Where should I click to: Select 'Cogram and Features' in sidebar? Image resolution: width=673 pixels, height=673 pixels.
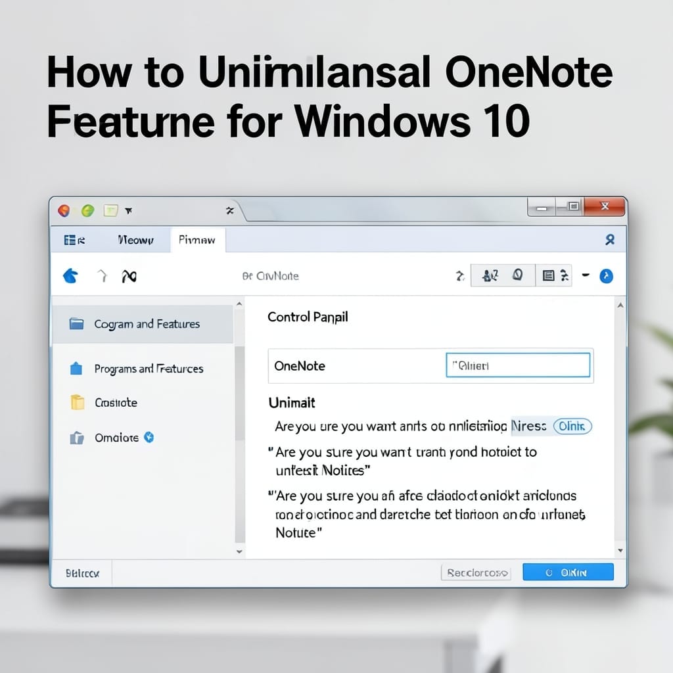point(143,324)
